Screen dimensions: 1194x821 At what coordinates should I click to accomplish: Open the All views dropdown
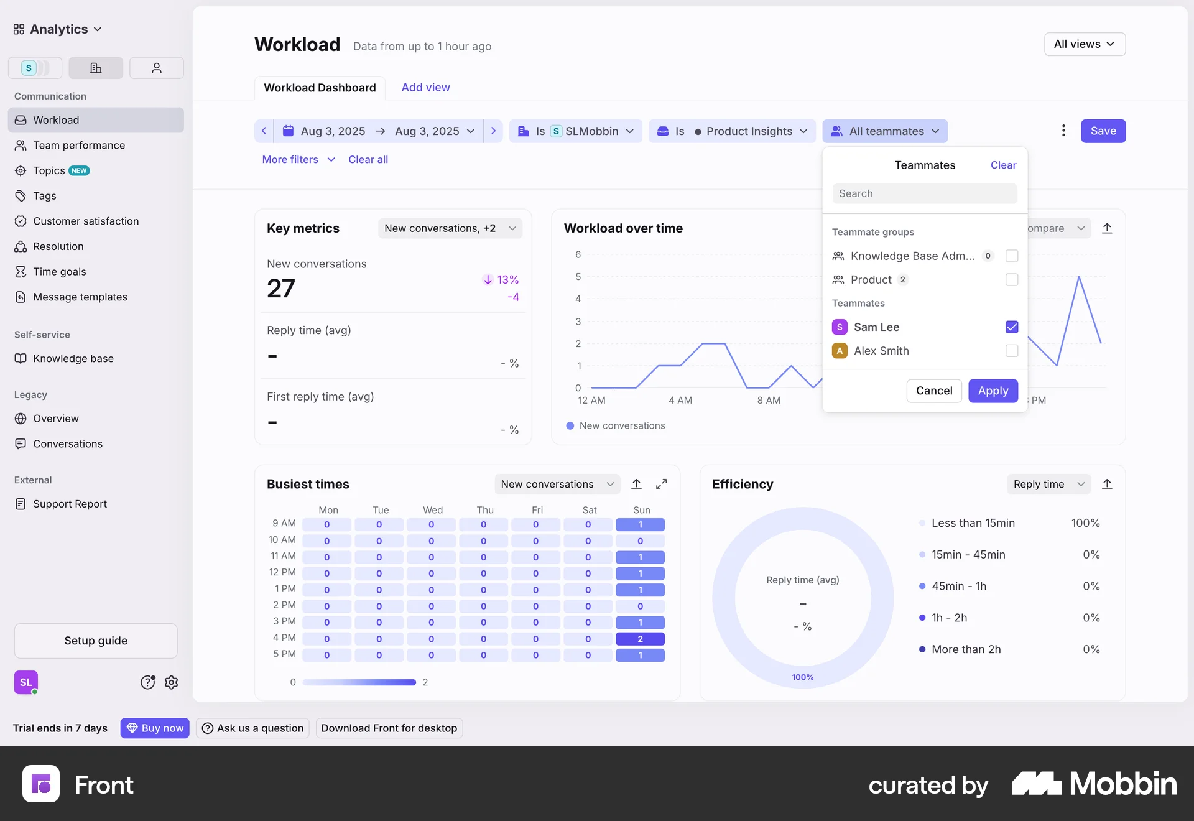(x=1085, y=44)
